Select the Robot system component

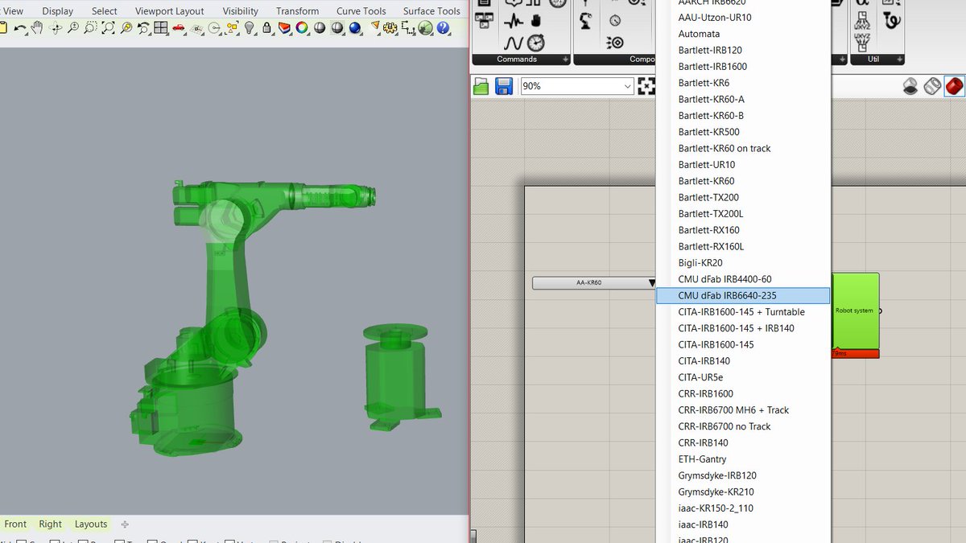(x=855, y=311)
